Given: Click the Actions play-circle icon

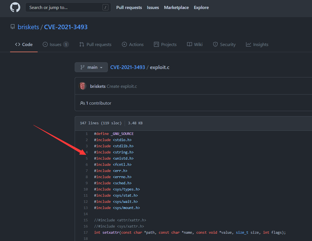Looking at the screenshot, I should pyautogui.click(x=124, y=44).
